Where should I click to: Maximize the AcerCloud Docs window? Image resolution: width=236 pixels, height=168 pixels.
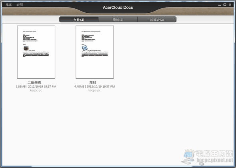coord(225,5)
